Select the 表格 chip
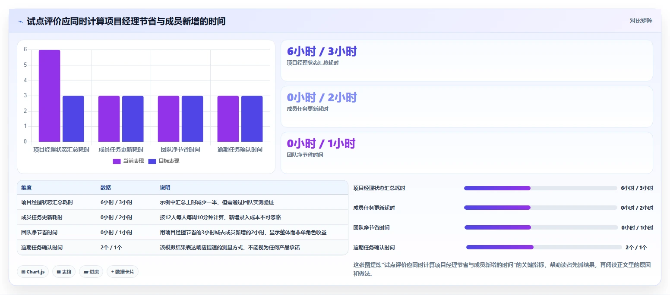Viewport: 670px width, 295px height. [x=64, y=272]
